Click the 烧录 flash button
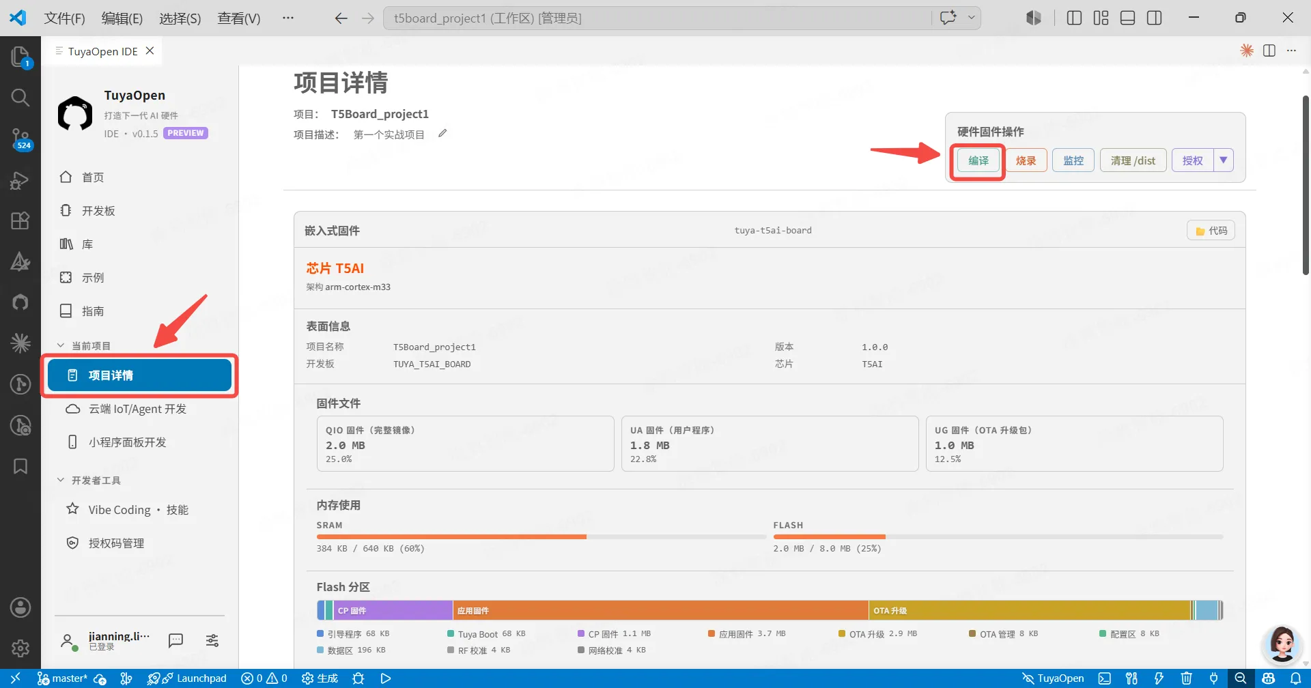 [1026, 160]
